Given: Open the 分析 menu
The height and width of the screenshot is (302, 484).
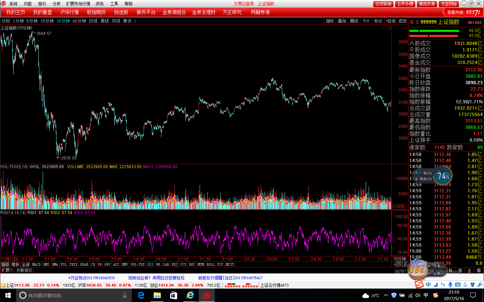Looking at the screenshot, I should pyautogui.click(x=57, y=4).
